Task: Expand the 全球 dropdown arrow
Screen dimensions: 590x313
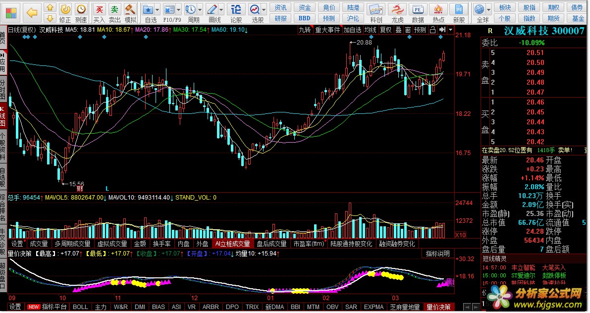Action: point(488,10)
